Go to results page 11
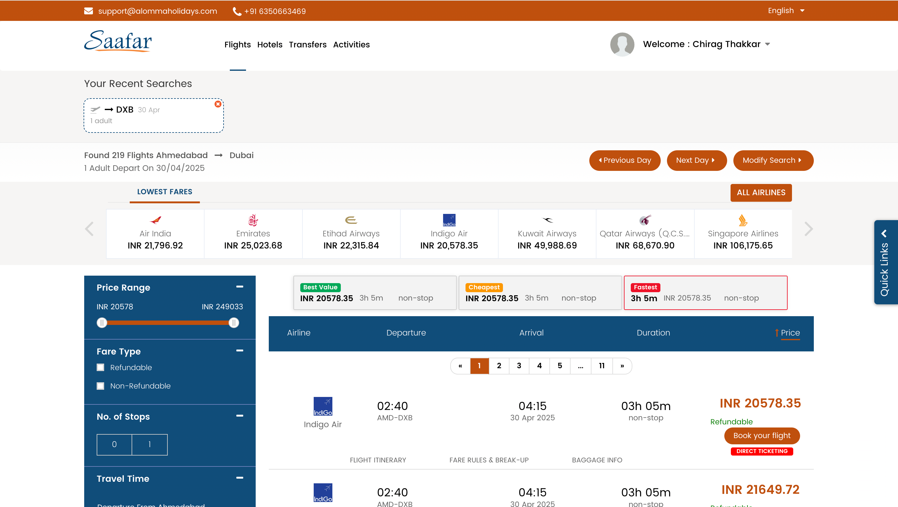 click(602, 366)
